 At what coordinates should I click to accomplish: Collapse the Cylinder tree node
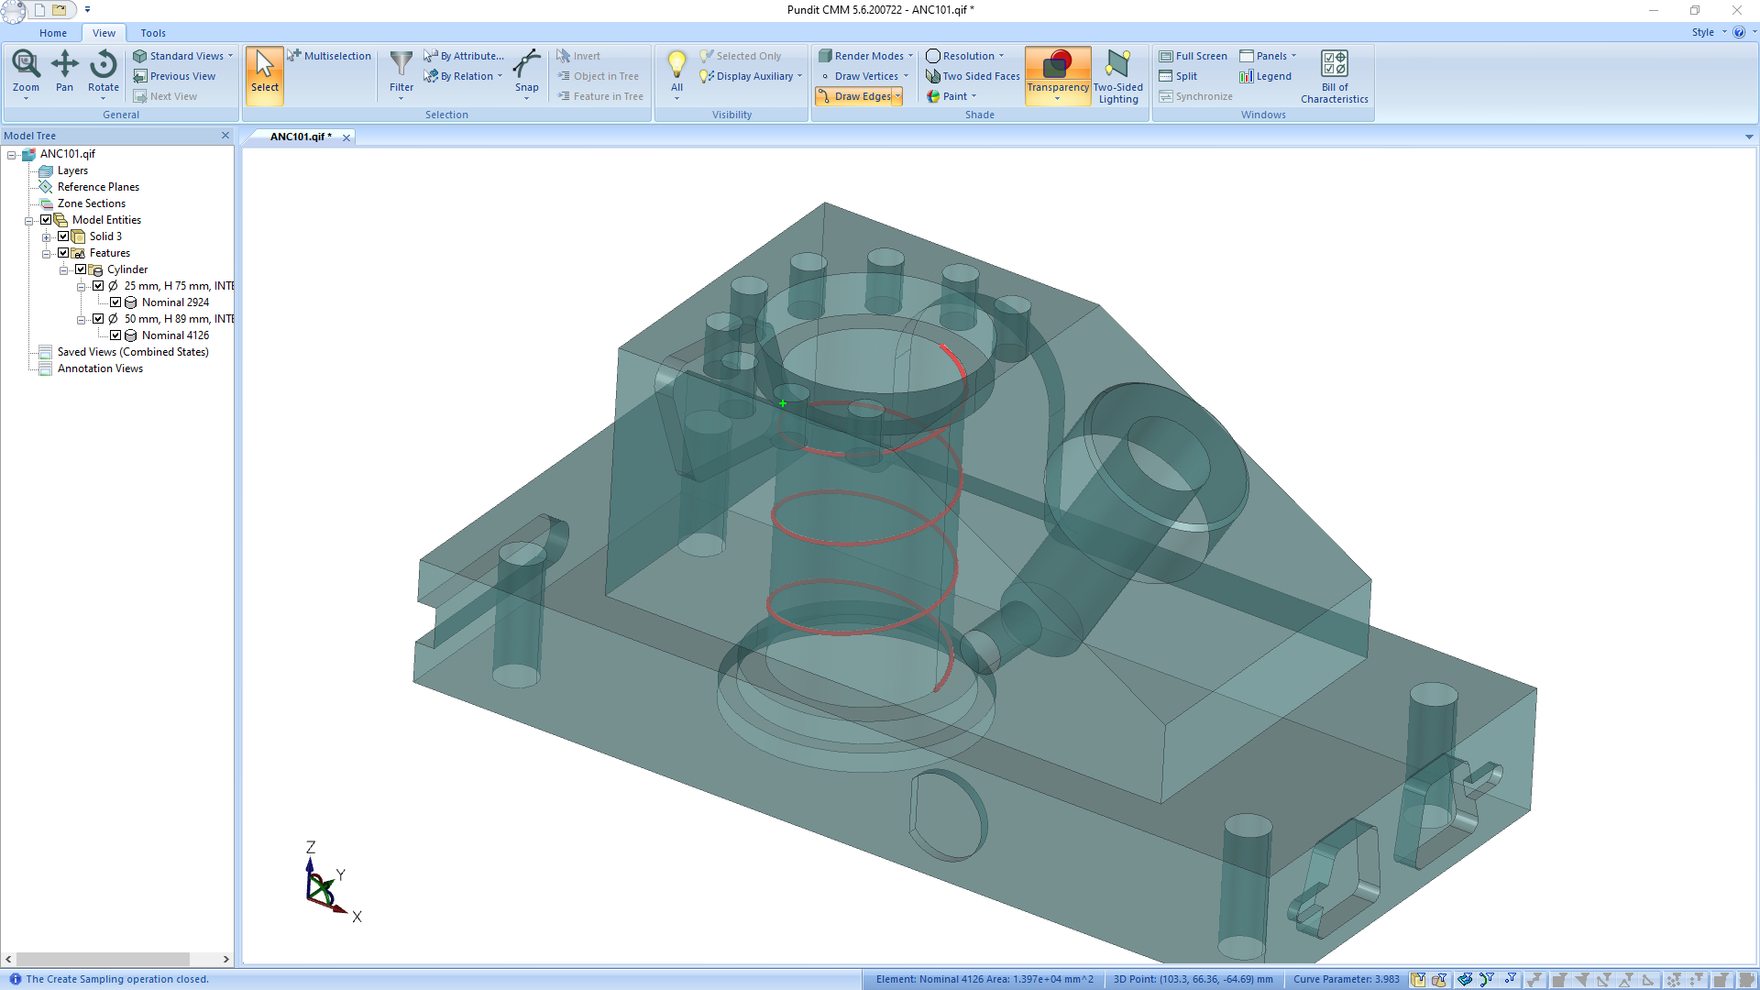click(x=64, y=270)
